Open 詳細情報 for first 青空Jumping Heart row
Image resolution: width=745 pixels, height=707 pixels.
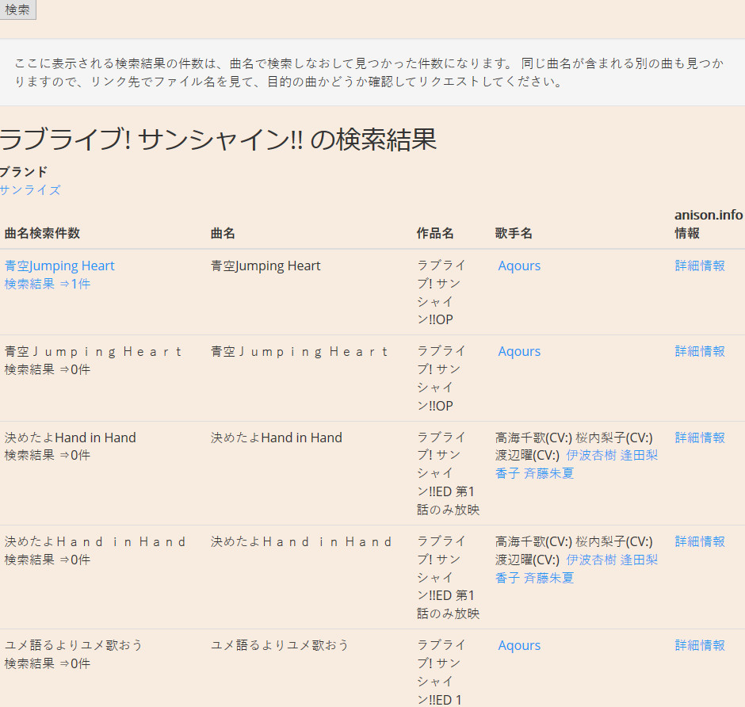[x=700, y=266]
